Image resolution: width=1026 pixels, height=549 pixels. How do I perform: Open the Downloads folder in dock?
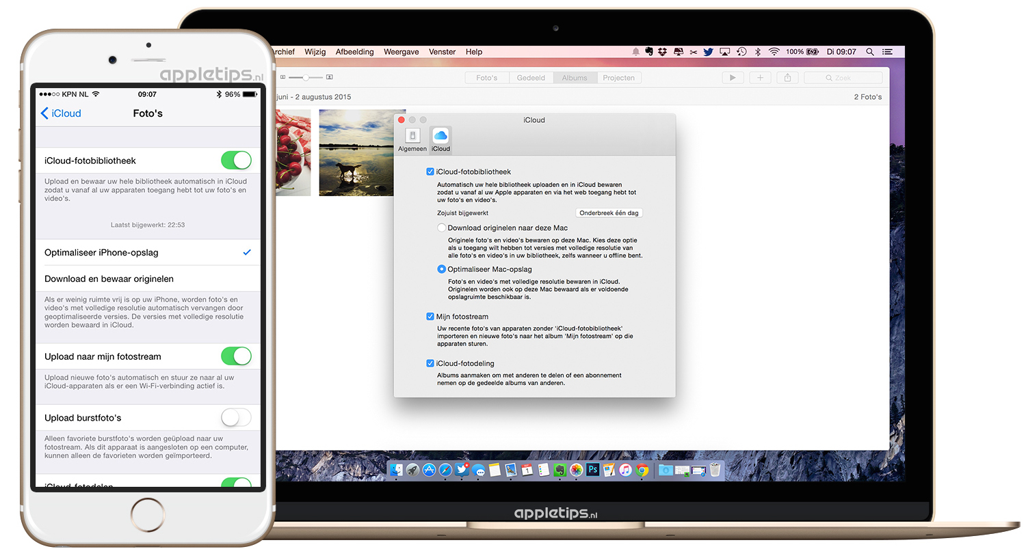pyautogui.click(x=666, y=470)
